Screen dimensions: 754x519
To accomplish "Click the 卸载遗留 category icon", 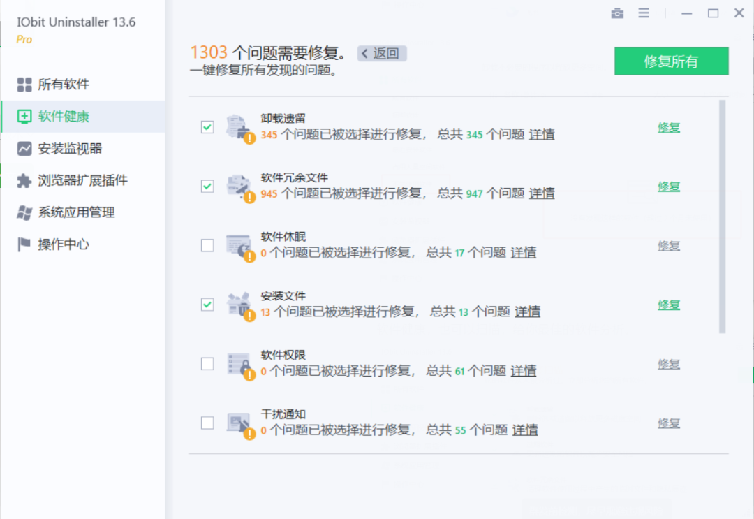I will (237, 126).
